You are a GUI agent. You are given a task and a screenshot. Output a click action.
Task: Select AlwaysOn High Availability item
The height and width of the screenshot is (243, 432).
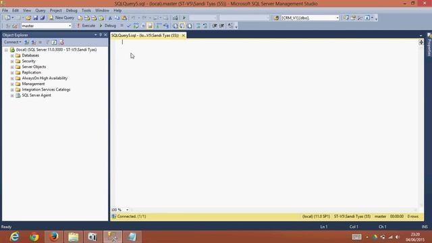click(45, 78)
